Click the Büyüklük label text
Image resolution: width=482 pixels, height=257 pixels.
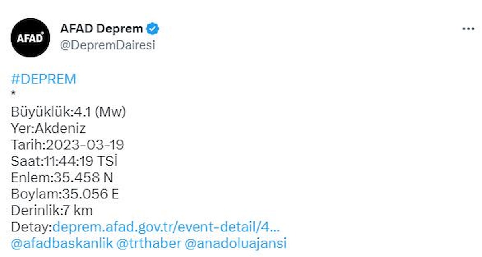tap(40, 112)
